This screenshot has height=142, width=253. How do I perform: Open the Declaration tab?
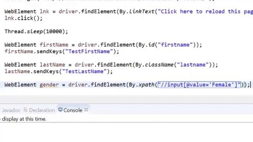coord(42,110)
